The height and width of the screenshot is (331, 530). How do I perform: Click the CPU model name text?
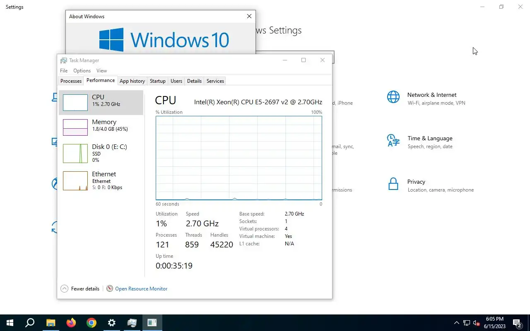tap(258, 102)
